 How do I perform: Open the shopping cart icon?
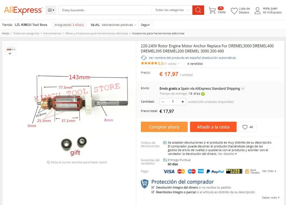212,10
